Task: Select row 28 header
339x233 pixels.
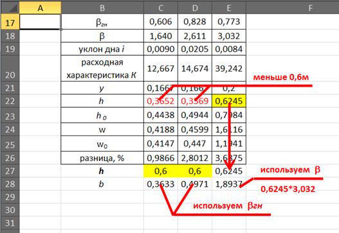Action: click(x=10, y=184)
